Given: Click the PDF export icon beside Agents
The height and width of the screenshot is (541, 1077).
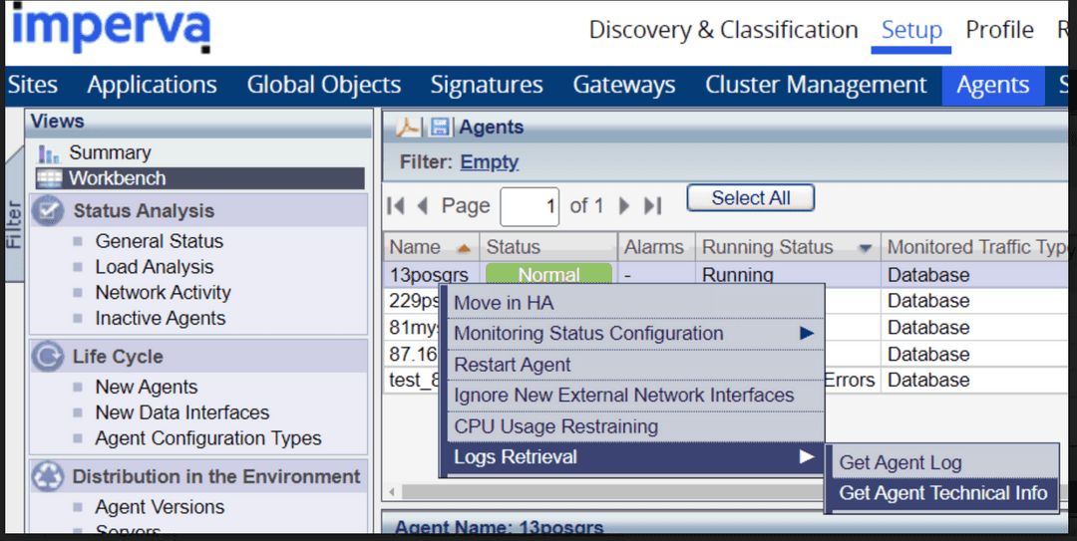Looking at the screenshot, I should tap(409, 128).
